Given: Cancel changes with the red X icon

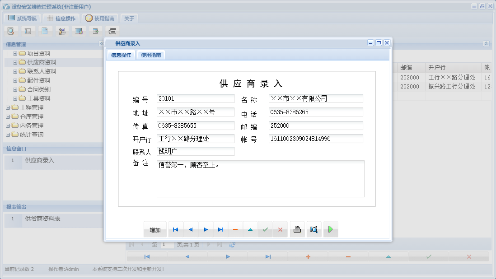Looking at the screenshot, I should pyautogui.click(x=280, y=229).
